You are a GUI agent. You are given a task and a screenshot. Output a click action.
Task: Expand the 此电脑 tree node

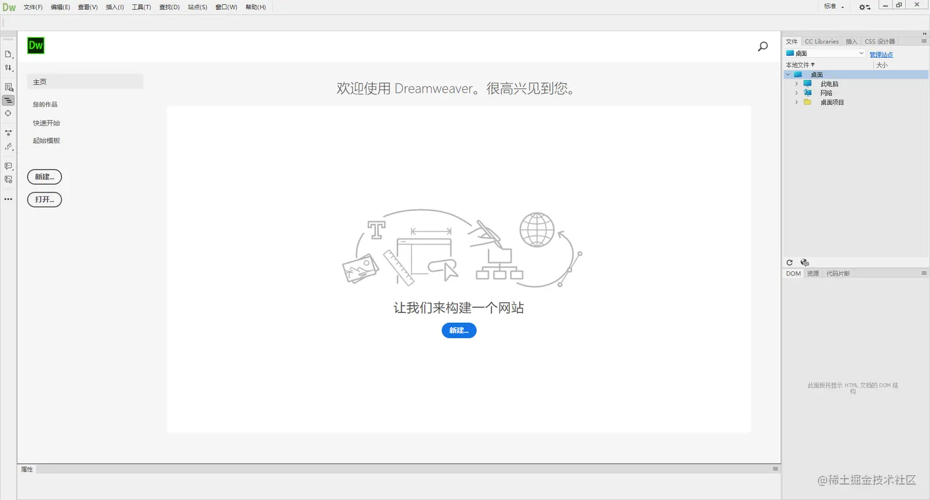point(797,84)
